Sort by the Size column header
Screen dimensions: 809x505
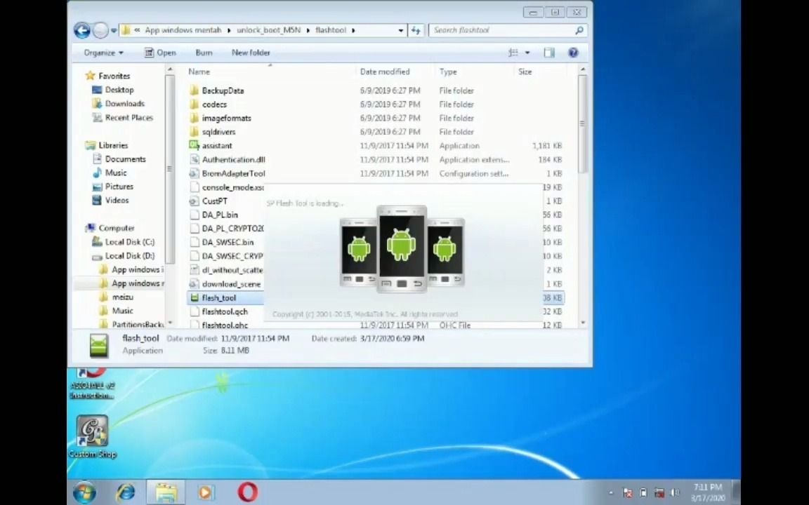point(525,72)
